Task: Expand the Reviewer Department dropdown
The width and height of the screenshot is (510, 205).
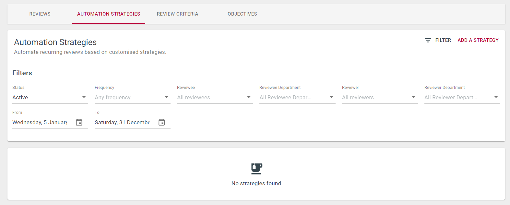Action: pyautogui.click(x=462, y=97)
